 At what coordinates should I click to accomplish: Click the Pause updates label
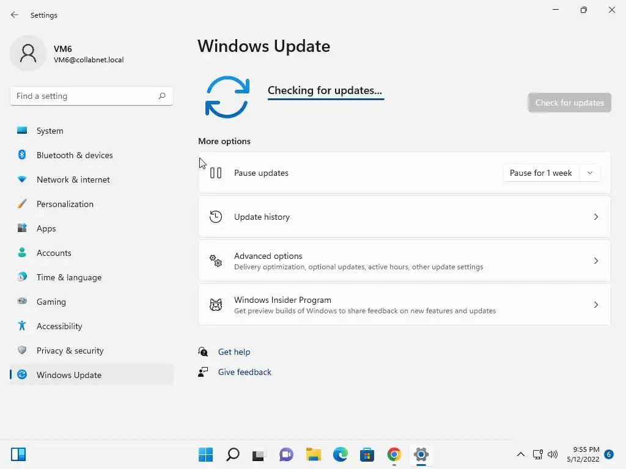(261, 173)
